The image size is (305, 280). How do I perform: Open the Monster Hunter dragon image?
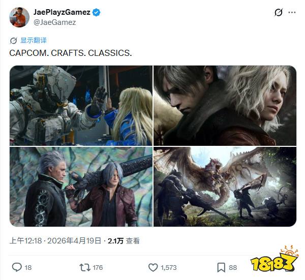[225, 186]
